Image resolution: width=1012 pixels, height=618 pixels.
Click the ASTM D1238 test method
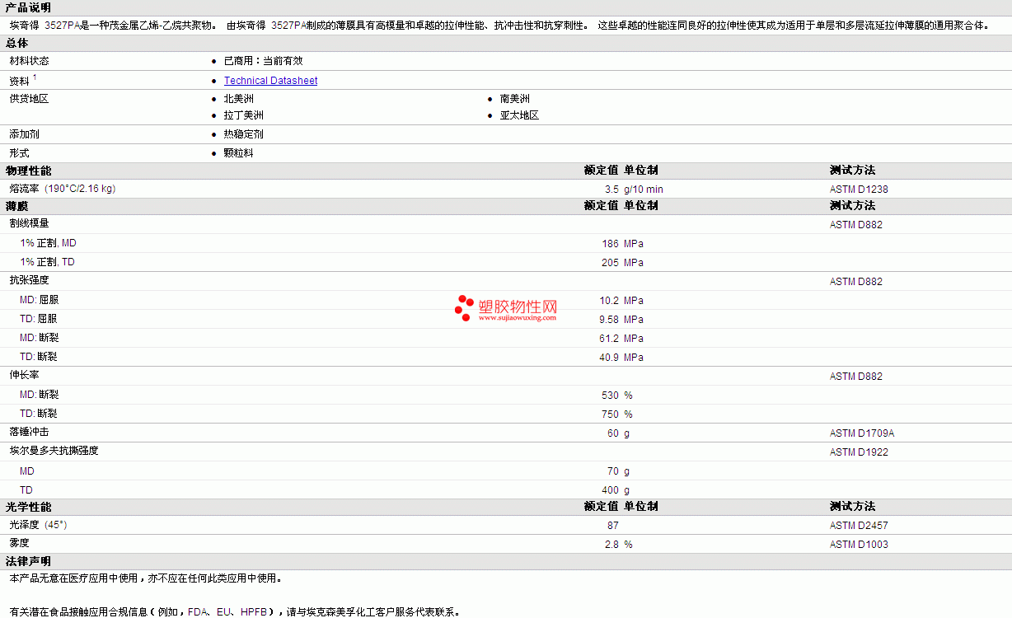[x=859, y=190]
